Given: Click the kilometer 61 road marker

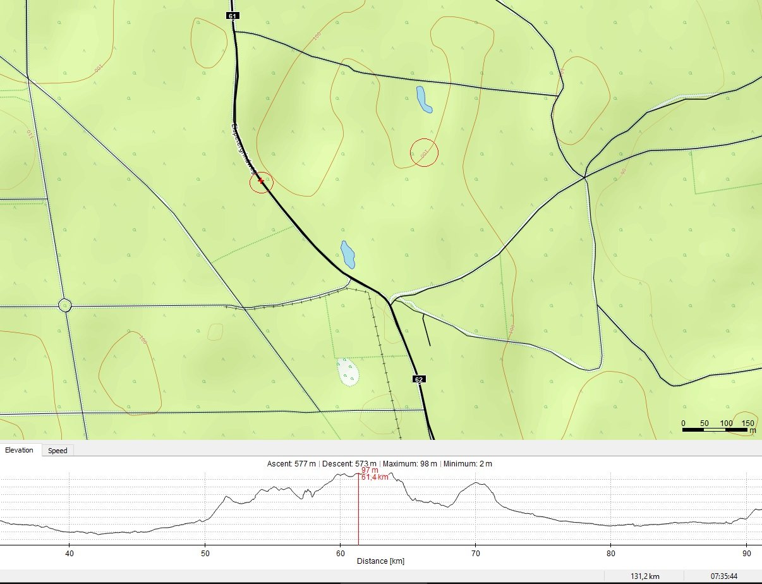Looking at the screenshot, I should point(233,15).
